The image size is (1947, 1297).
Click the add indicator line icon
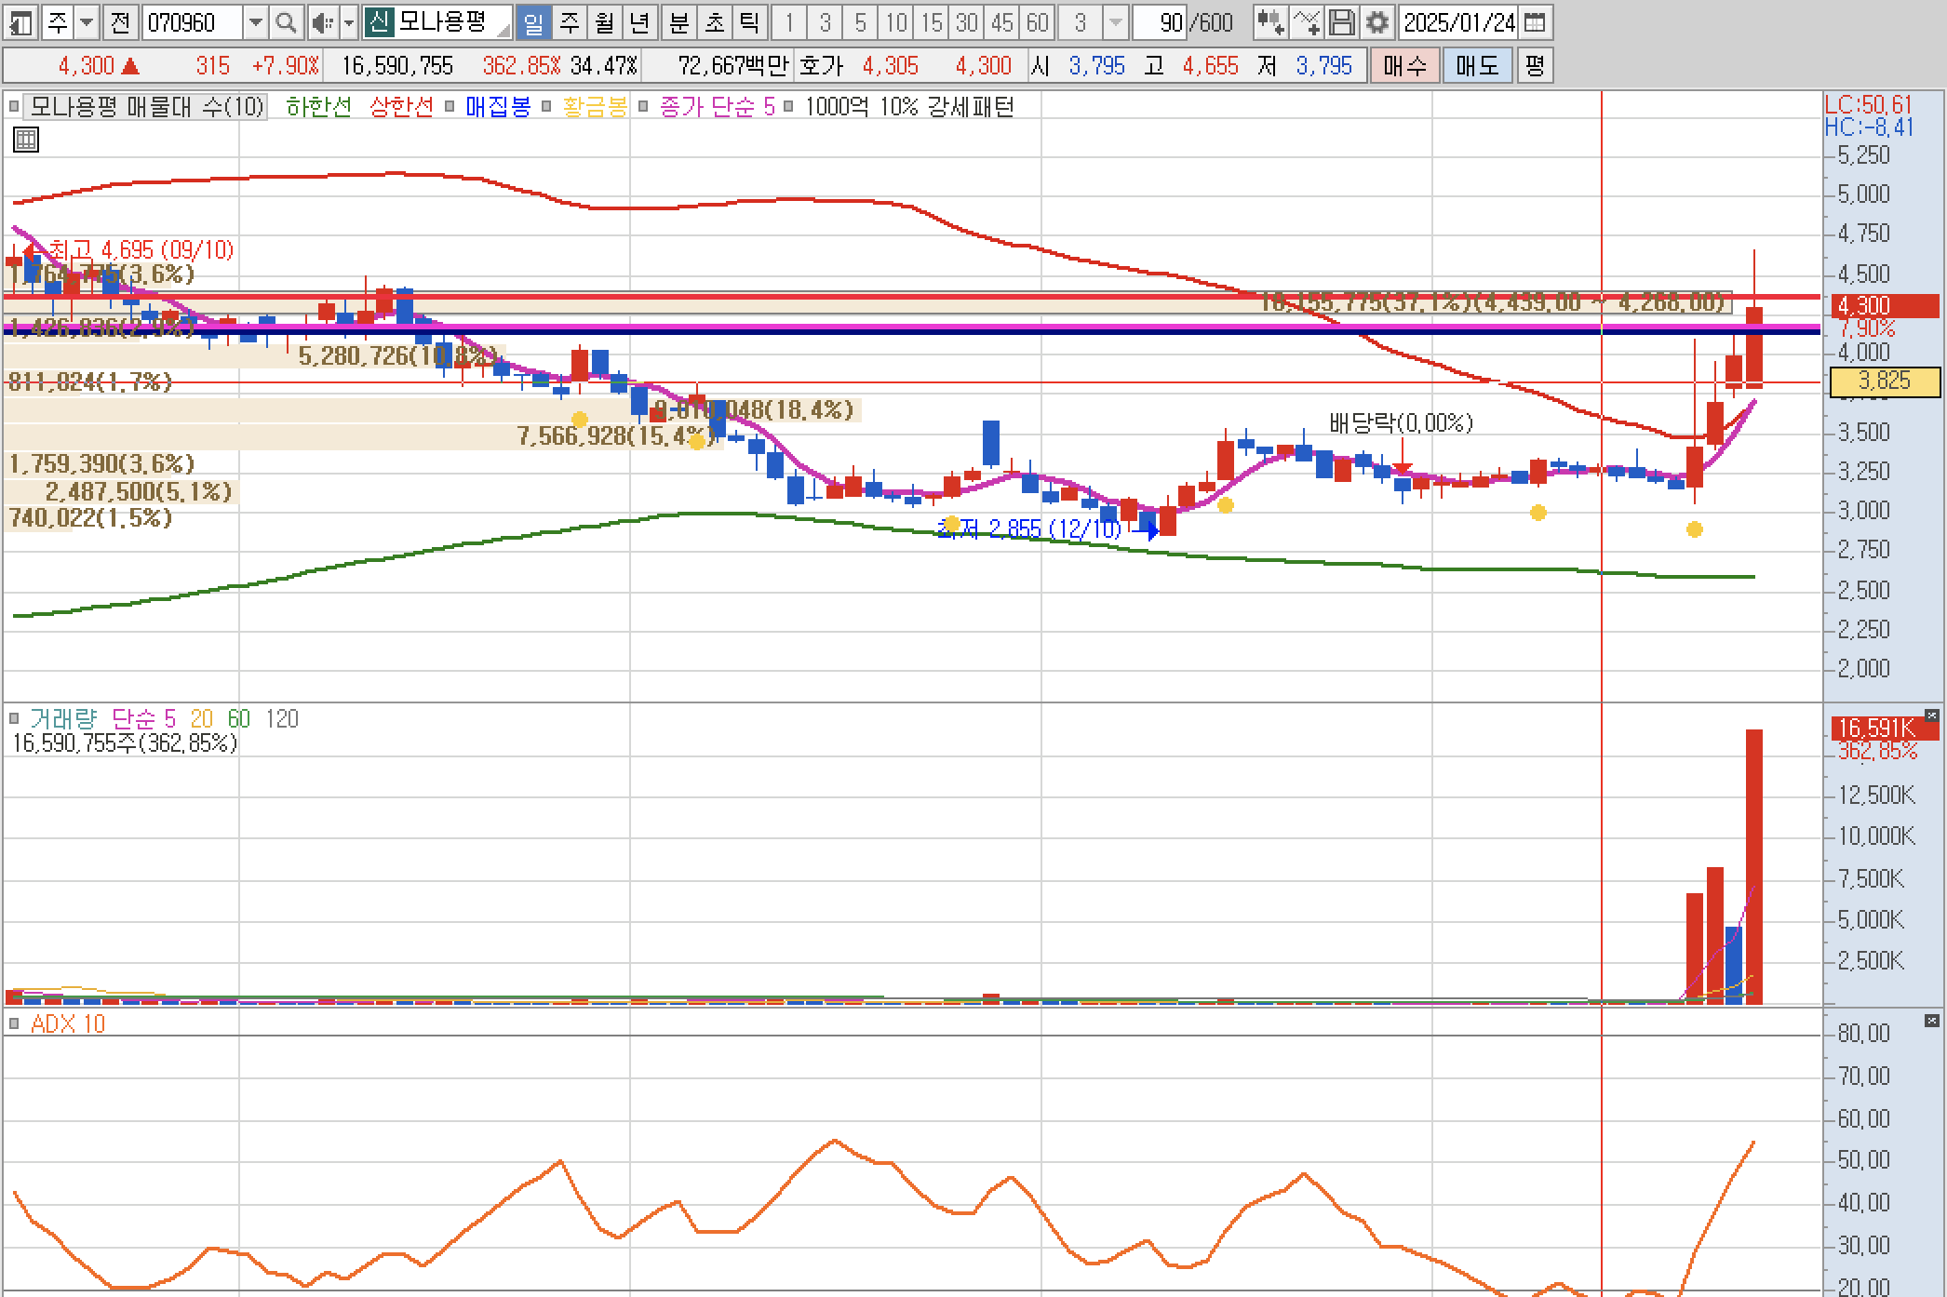[x=1306, y=22]
